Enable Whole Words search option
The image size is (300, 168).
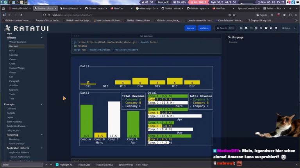click(126, 165)
